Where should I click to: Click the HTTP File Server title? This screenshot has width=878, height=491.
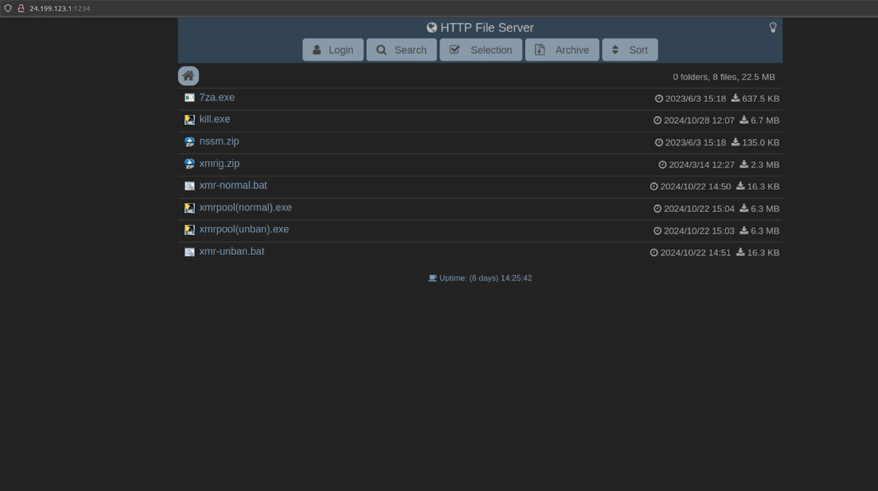point(487,27)
